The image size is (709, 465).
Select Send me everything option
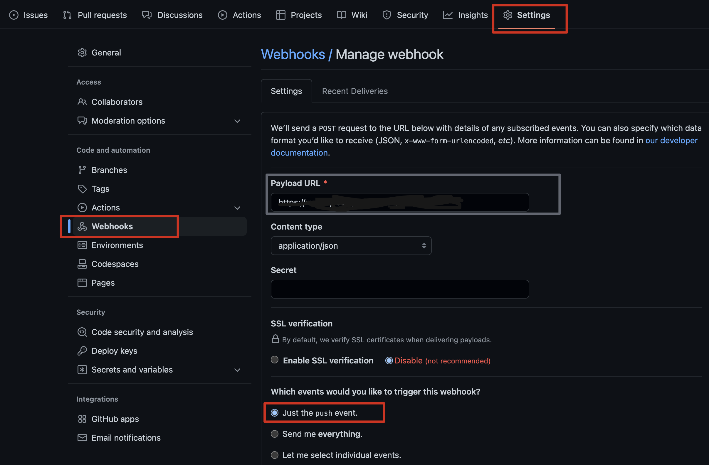(x=275, y=434)
